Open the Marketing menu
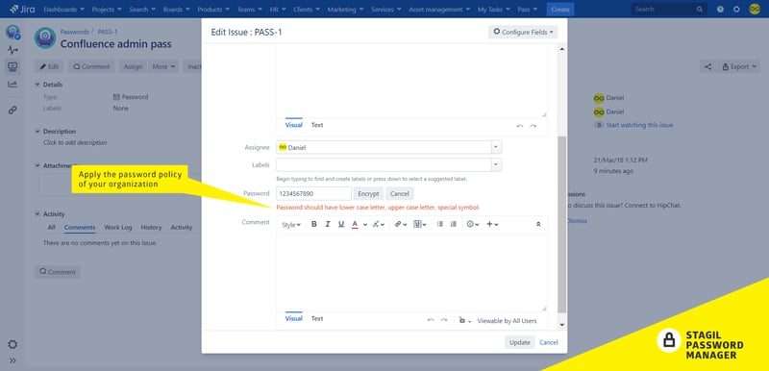Screen dimensions: 769x371 [346, 10]
